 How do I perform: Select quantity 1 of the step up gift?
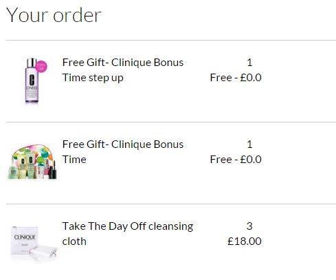(x=249, y=63)
